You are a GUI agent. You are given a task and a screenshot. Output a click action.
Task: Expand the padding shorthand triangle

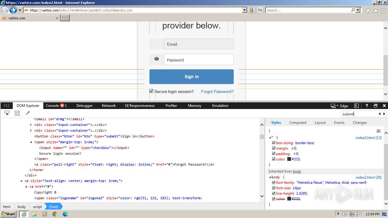[295, 154]
